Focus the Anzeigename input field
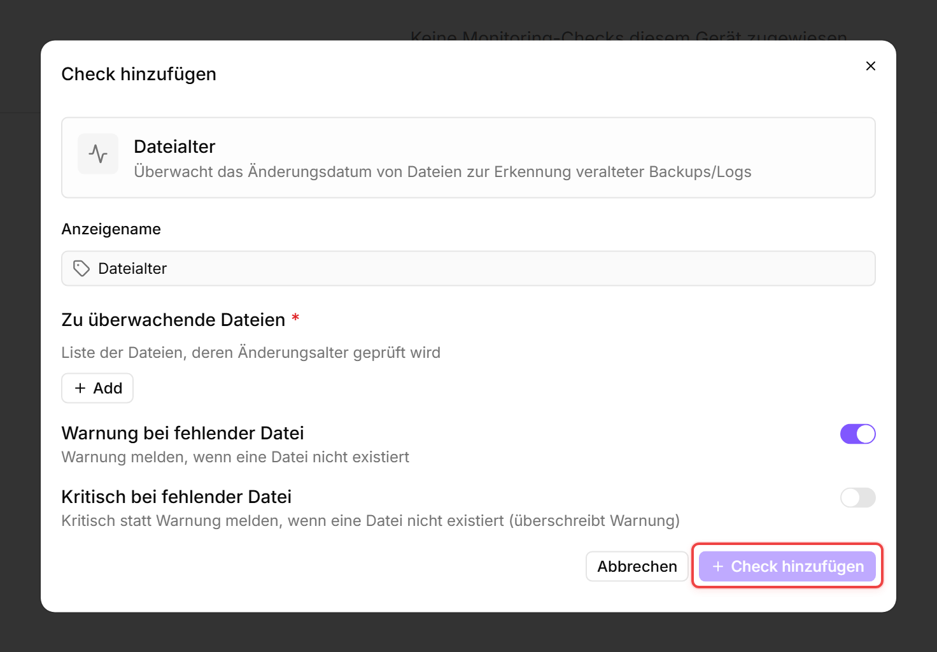The width and height of the screenshot is (937, 652). coord(468,269)
